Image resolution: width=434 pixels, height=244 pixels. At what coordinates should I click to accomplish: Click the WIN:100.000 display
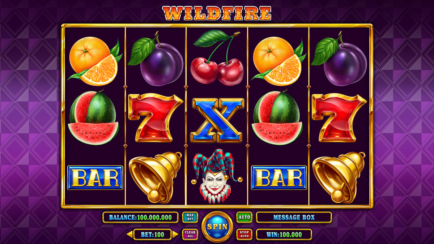click(284, 234)
